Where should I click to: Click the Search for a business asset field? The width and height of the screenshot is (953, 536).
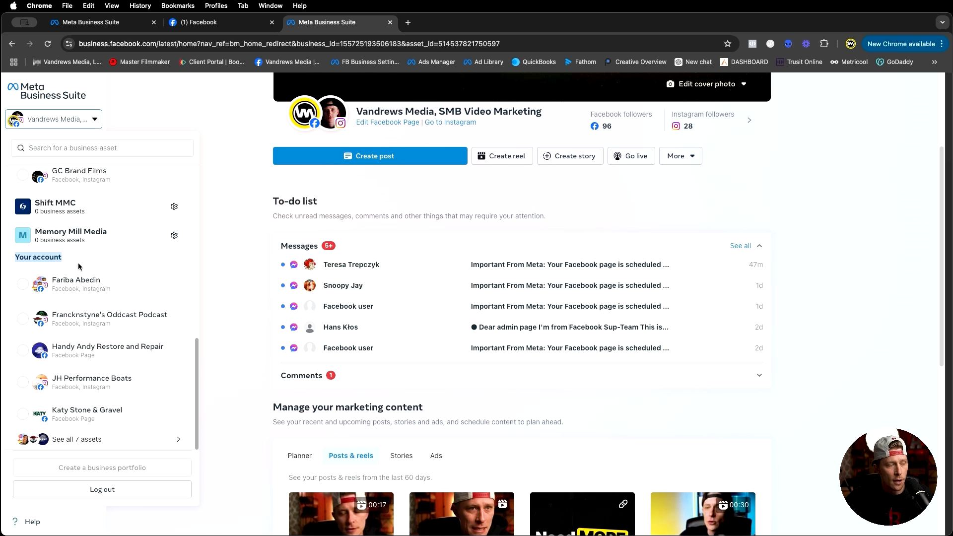[x=102, y=148]
